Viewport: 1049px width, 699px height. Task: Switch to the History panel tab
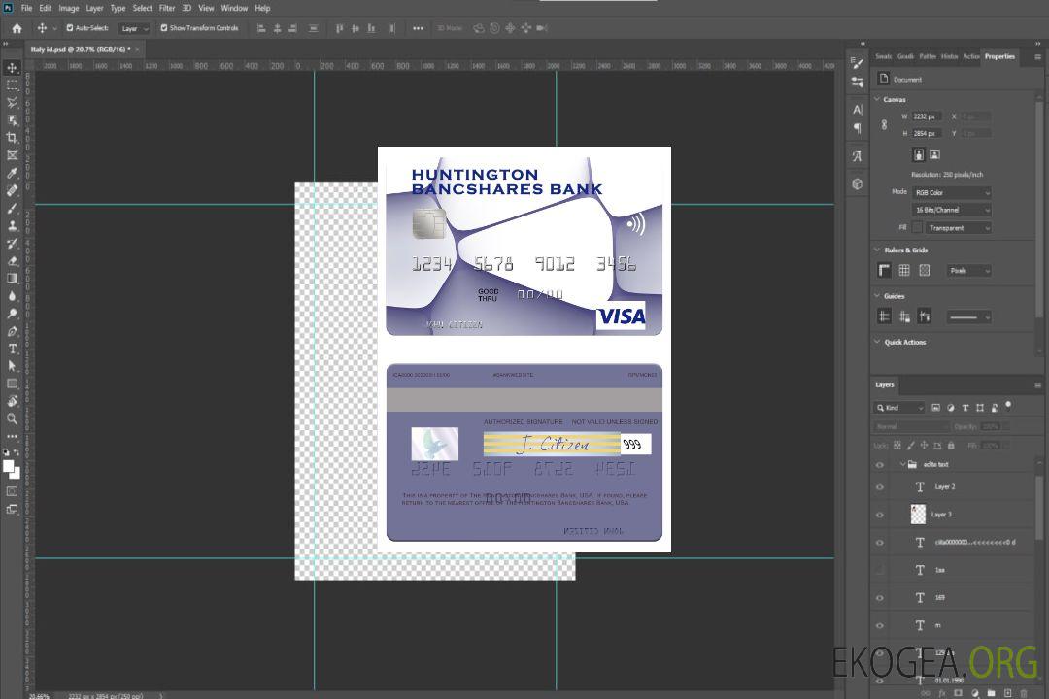pyautogui.click(x=949, y=57)
